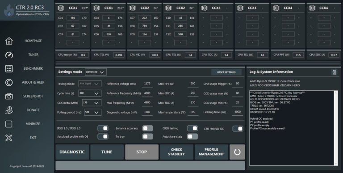
Task: Click the MINIMIZE menu label
Action: pyautogui.click(x=33, y=124)
